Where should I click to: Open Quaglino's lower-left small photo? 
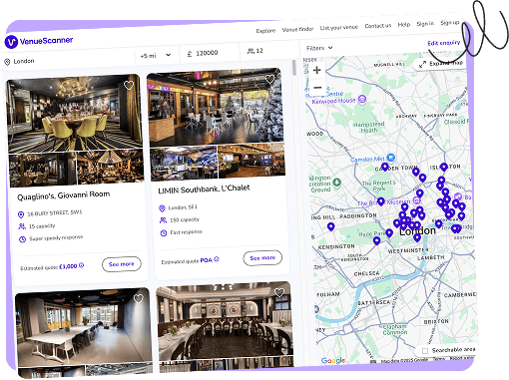43,170
